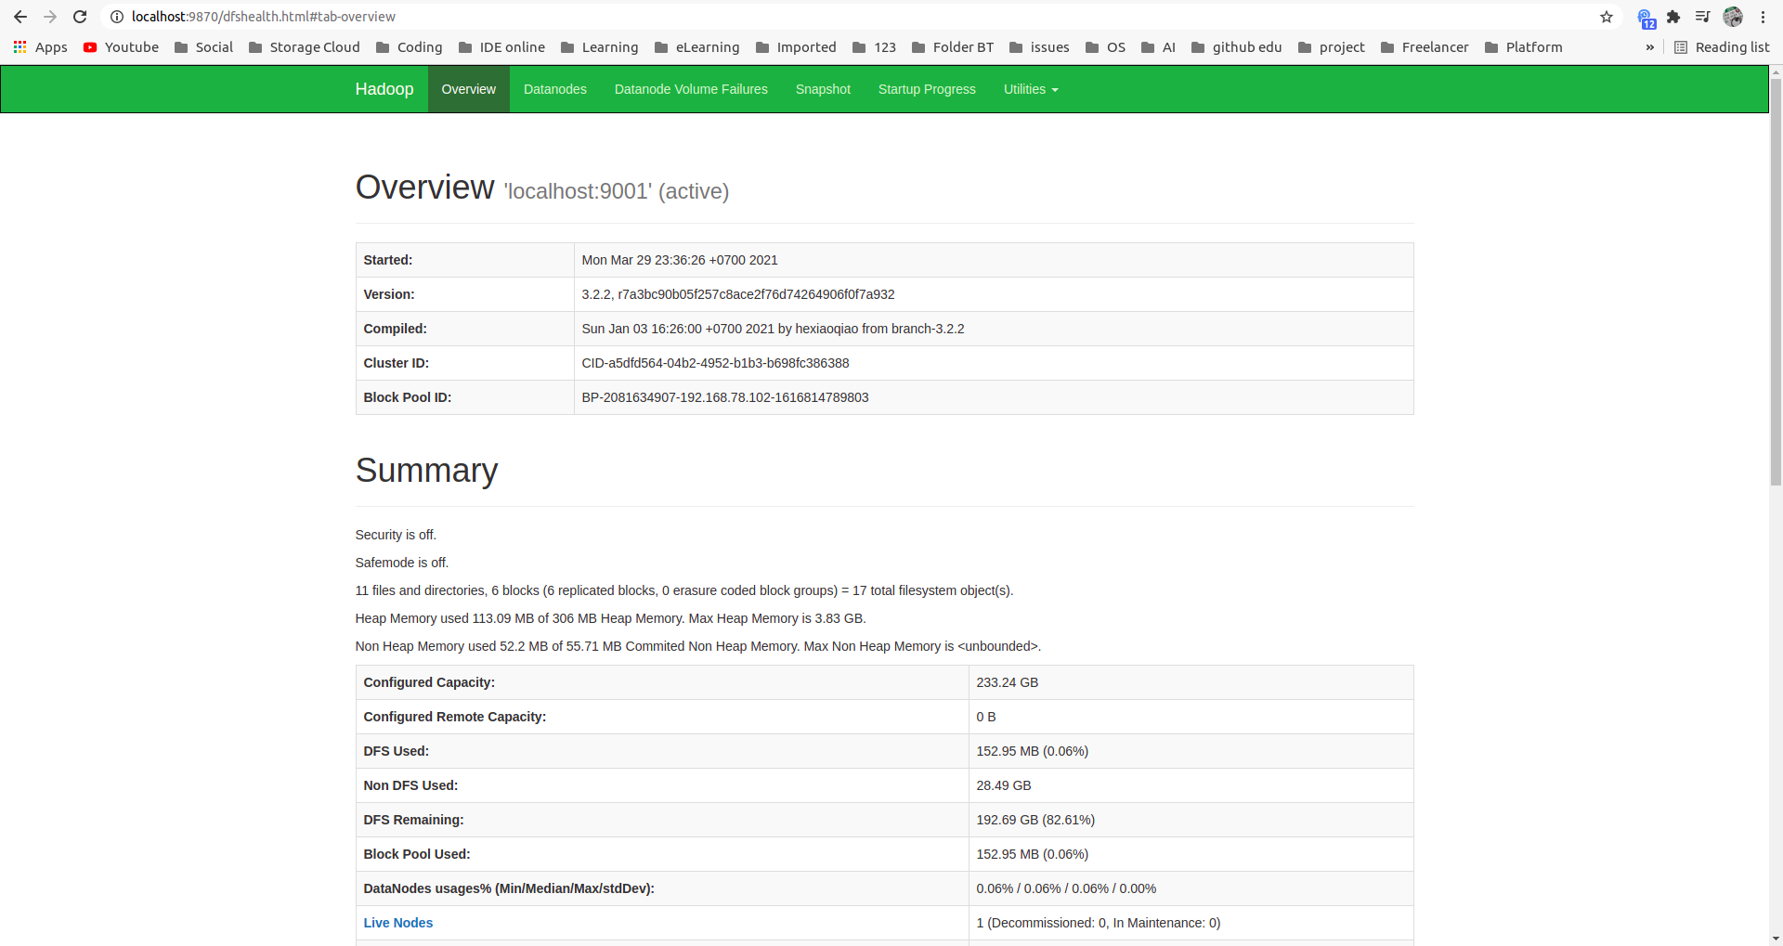
Task: Show more bookmarks with the chevron
Action: point(1650,47)
